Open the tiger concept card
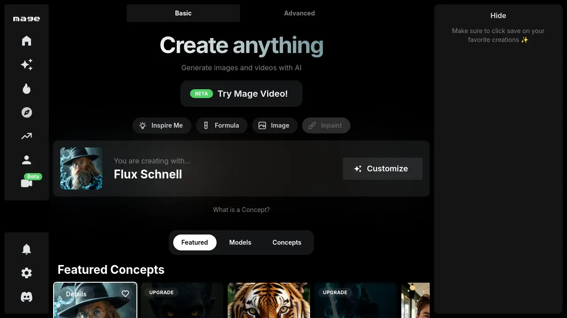567x318 pixels. coord(268,300)
